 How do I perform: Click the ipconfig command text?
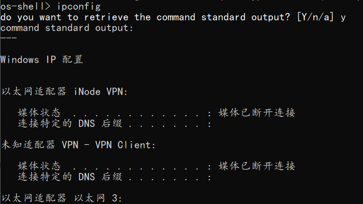click(x=79, y=6)
